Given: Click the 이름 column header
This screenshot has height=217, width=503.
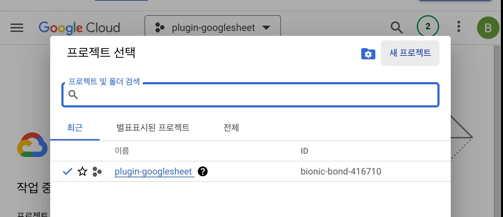Looking at the screenshot, I should coord(122,151).
